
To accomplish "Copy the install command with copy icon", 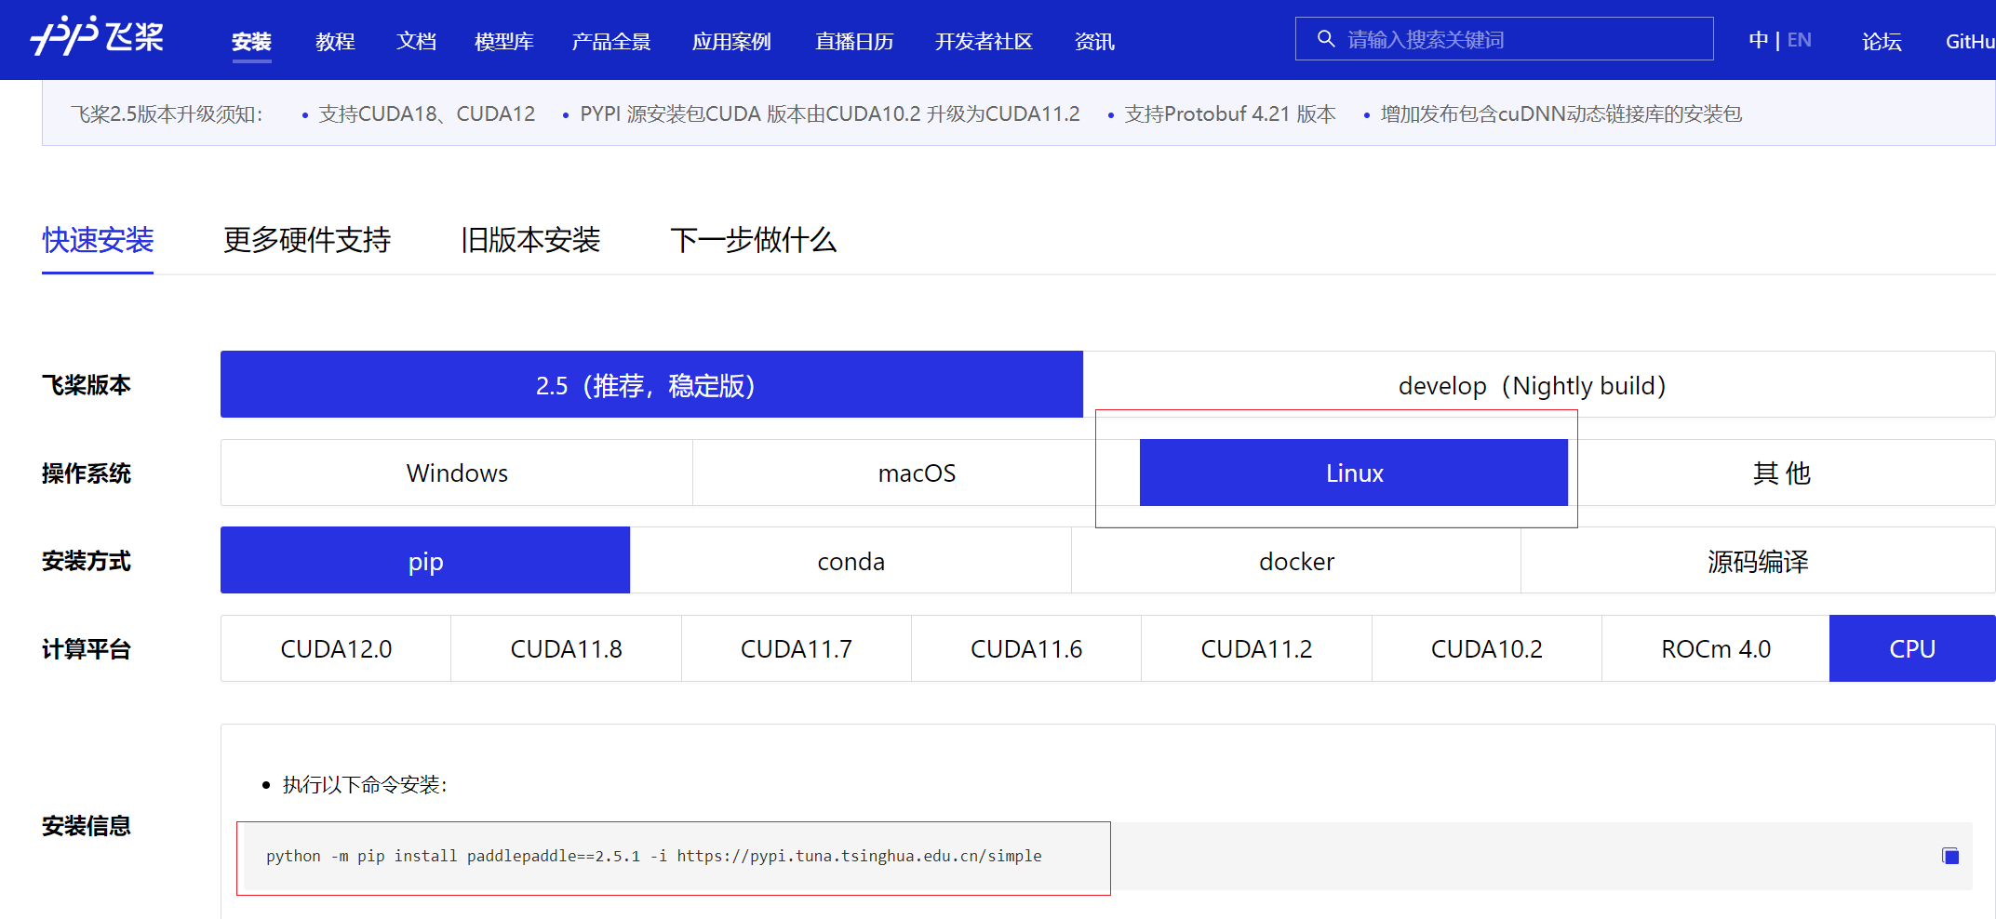I will coord(1950,856).
